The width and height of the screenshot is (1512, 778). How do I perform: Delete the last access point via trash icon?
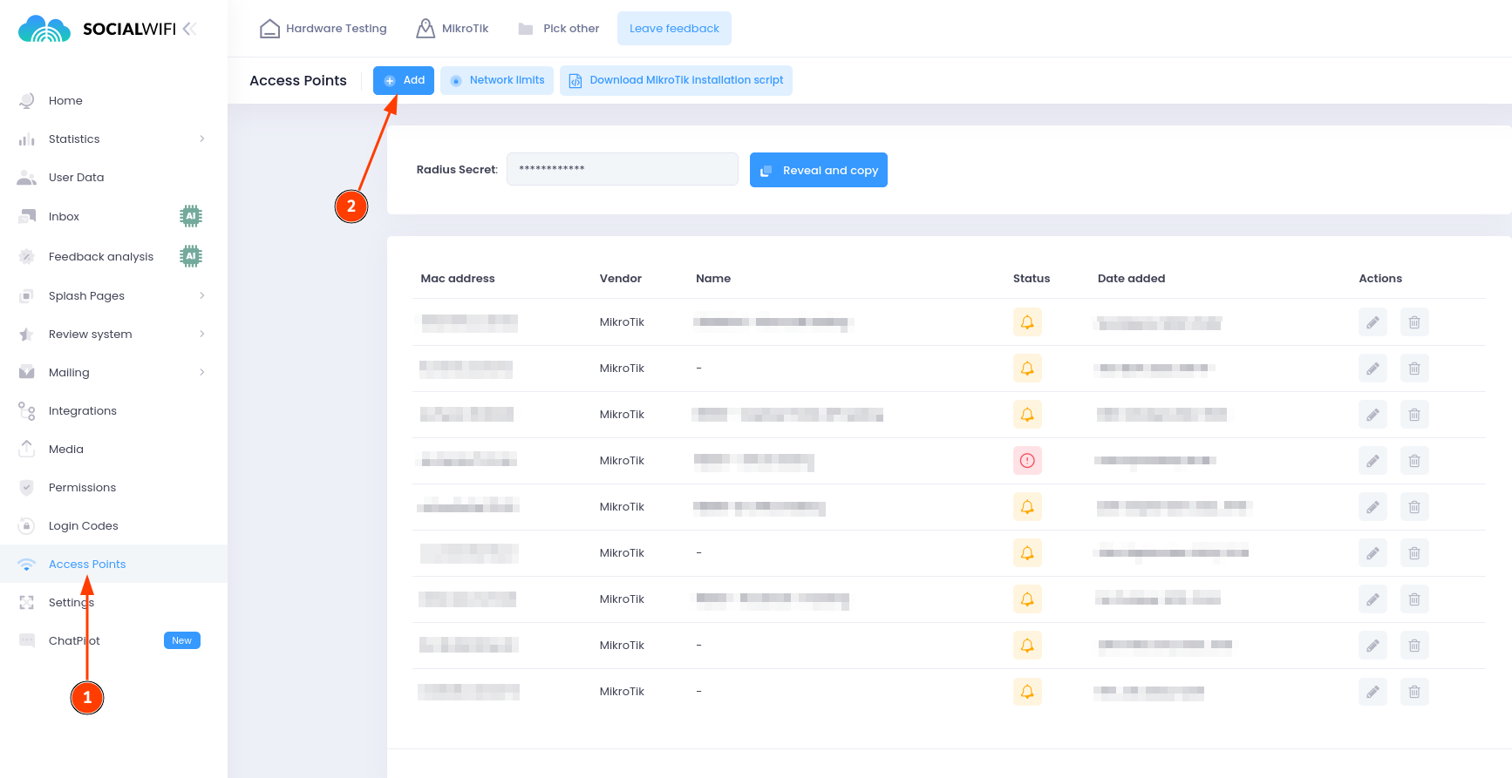(x=1413, y=692)
